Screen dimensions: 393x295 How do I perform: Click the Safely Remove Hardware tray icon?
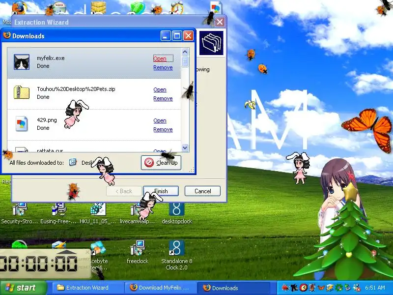348,288
